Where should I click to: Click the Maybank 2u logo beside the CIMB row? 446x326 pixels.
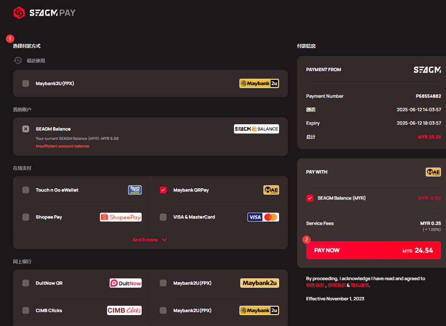tap(259, 310)
